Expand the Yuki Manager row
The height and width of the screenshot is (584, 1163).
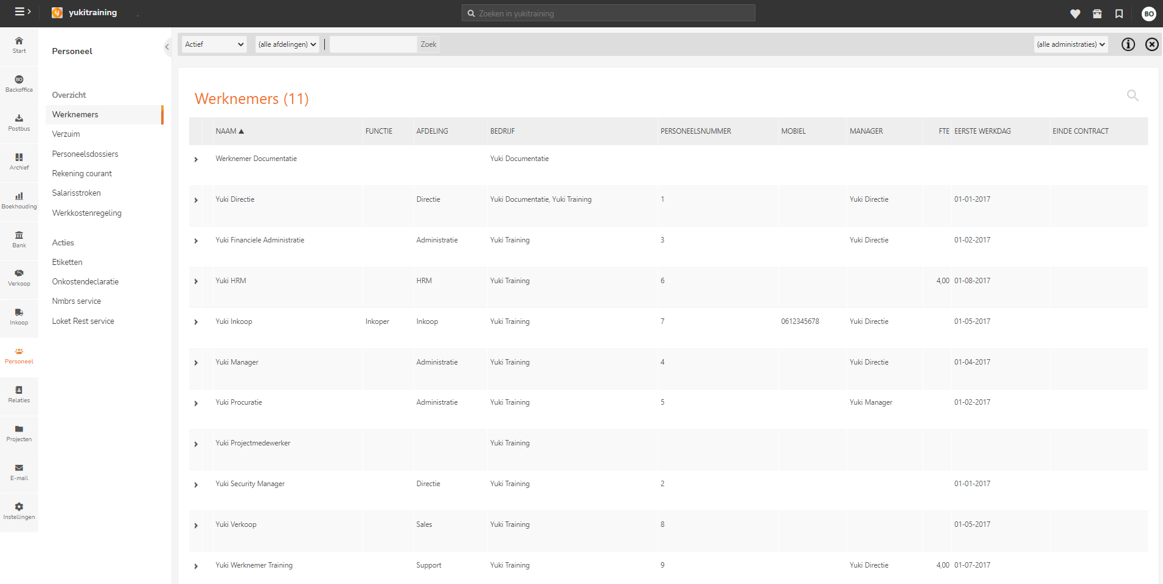[196, 363]
